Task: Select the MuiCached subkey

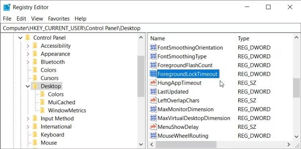Action: [x=61, y=102]
